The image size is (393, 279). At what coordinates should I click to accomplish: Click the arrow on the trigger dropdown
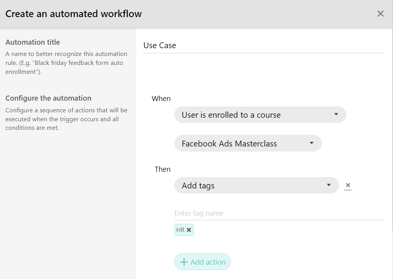pos(336,115)
